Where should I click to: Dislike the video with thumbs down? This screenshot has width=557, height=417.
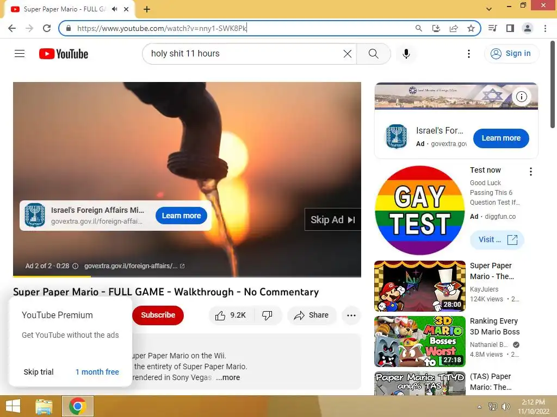coord(267,315)
